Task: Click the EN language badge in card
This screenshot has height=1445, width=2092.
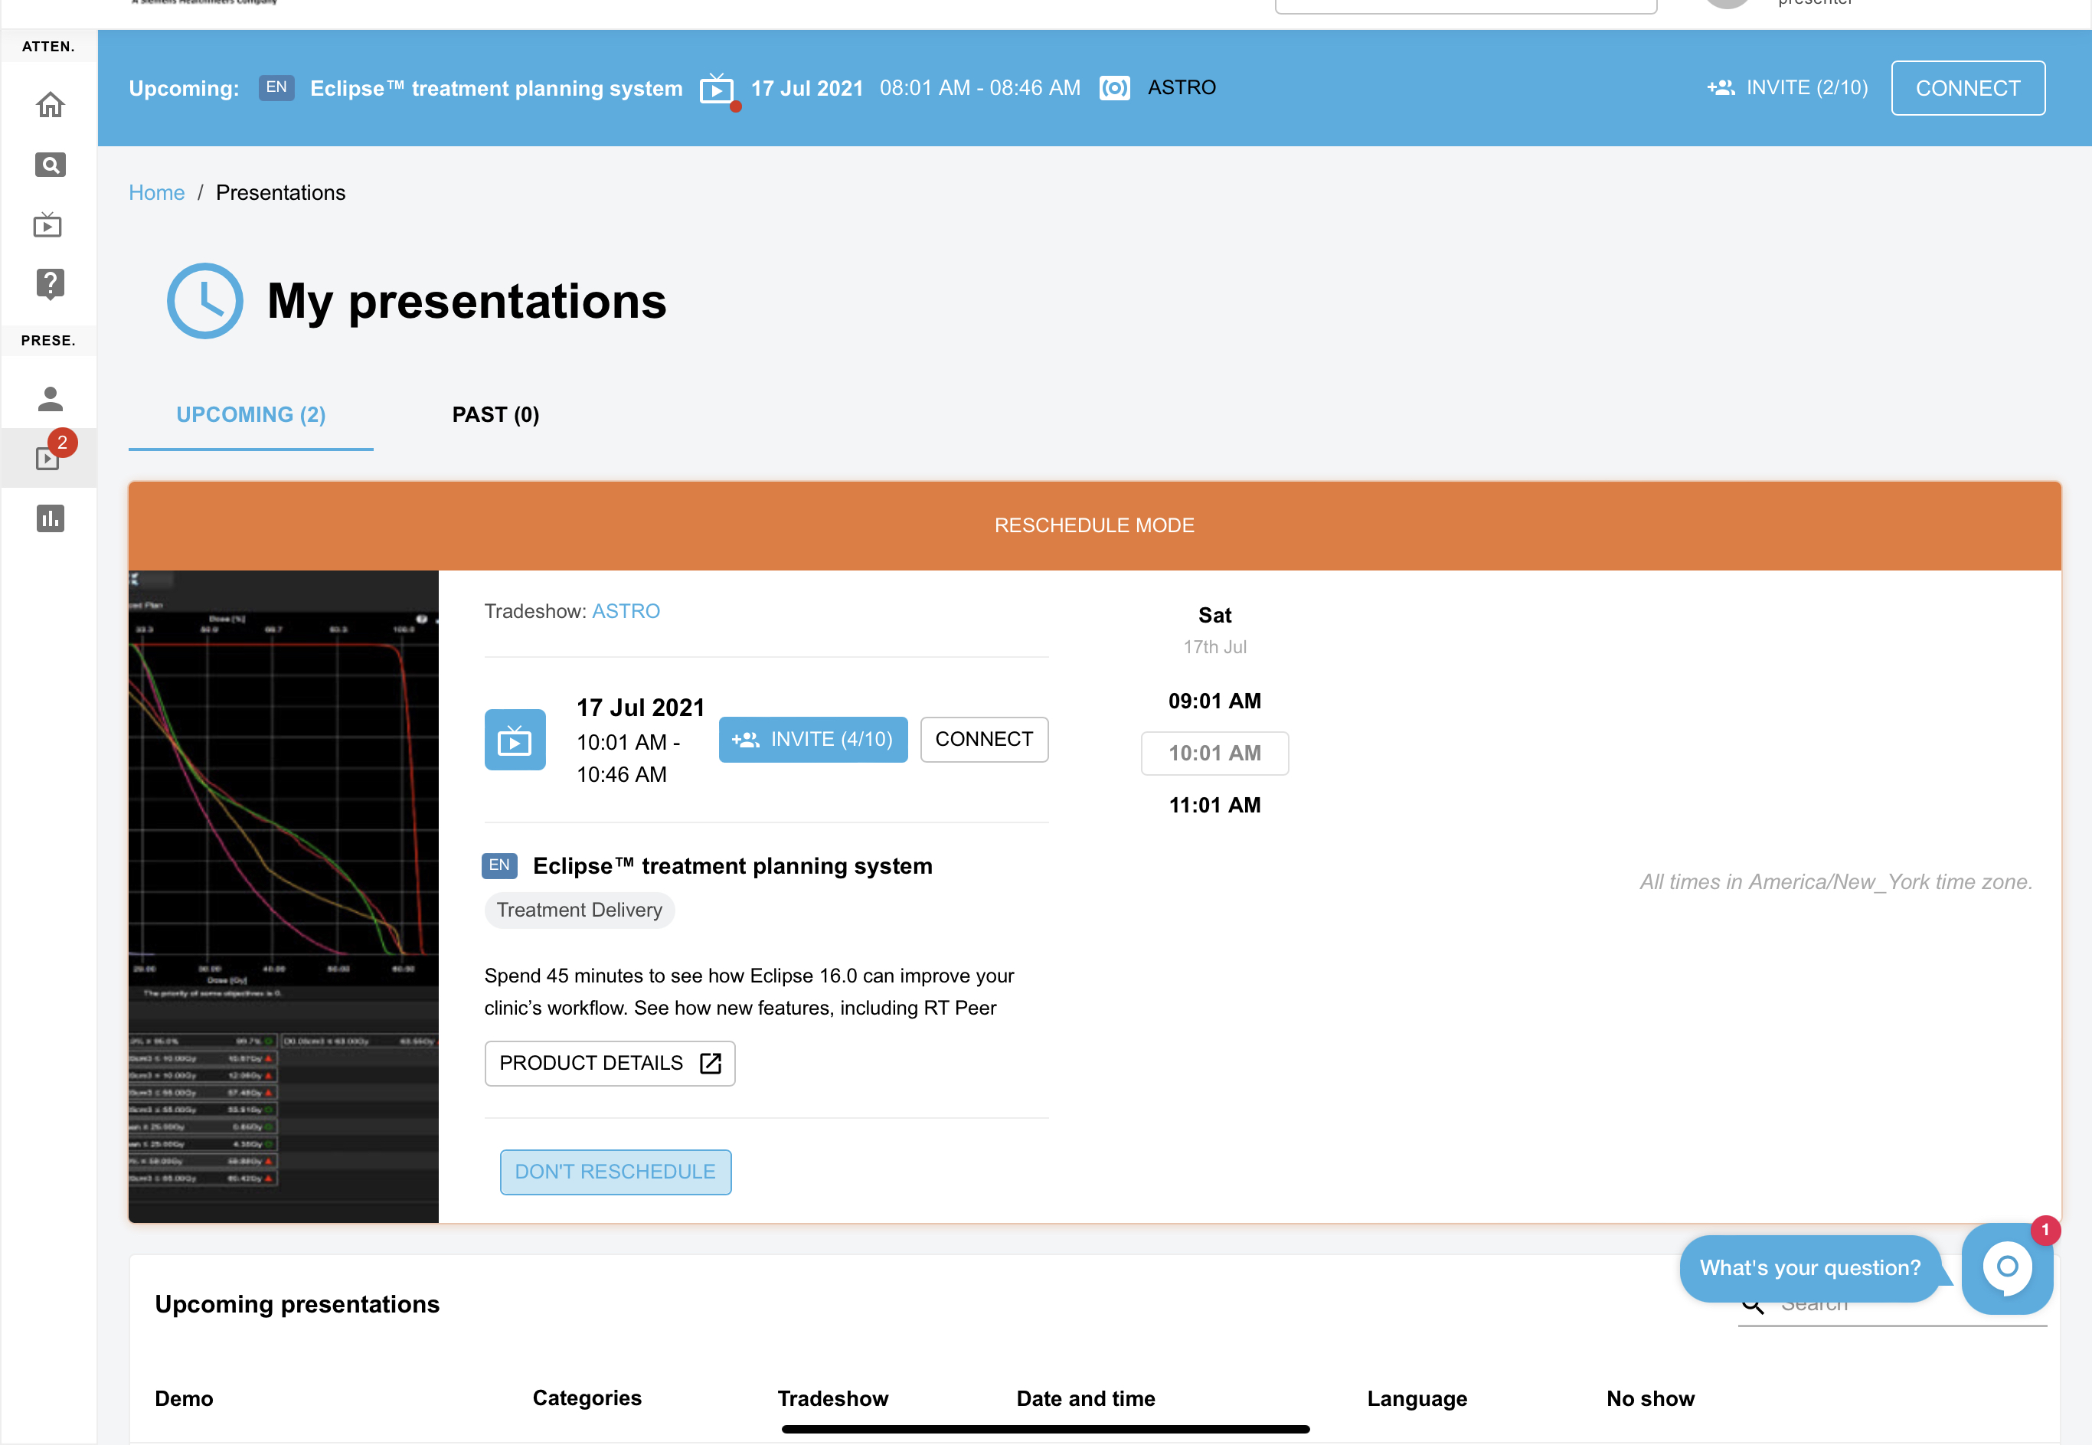Action: point(498,865)
